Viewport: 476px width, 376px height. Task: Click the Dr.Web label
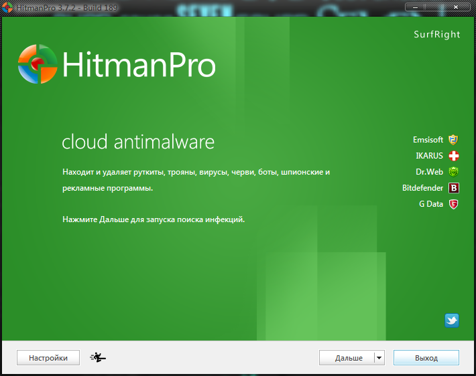tap(429, 172)
